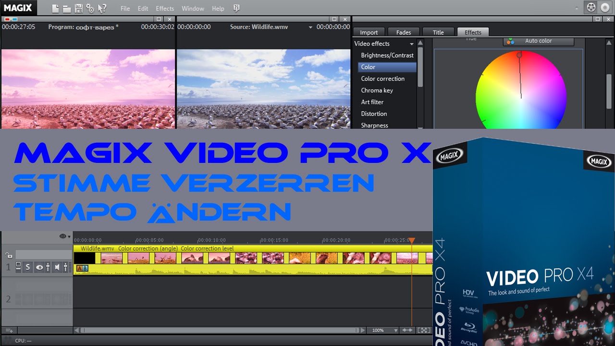Click the Wildlife.wmv source monitor preview
Image resolution: width=615 pixels, height=346 pixels.
pos(264,89)
